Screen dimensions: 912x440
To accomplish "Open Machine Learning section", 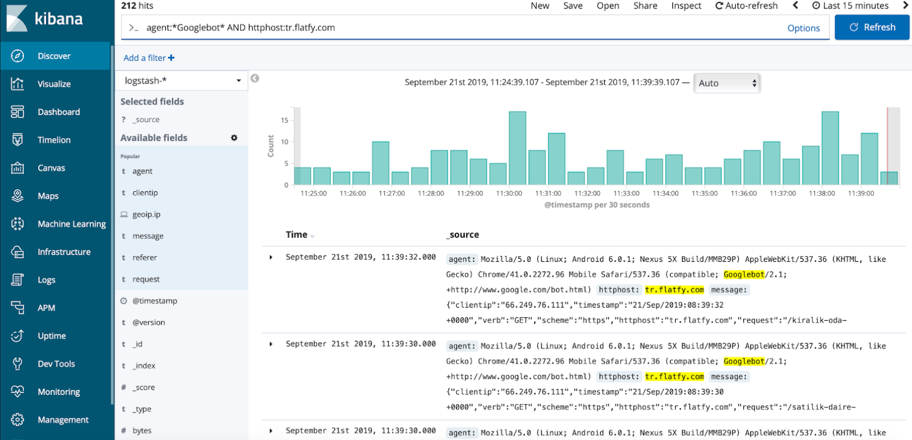I will (55, 224).
